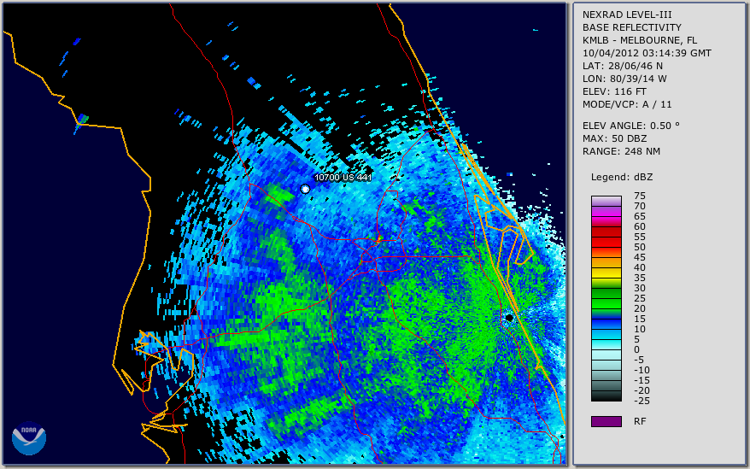The width and height of the screenshot is (750, 469).
Task: Click the 'Legend: dBZ' heading
Action: [621, 177]
